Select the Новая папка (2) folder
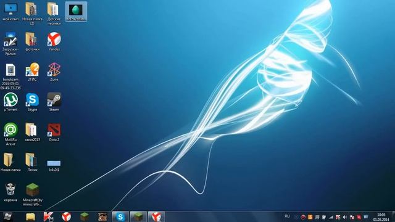The width and height of the screenshot is (395, 222). pyautogui.click(x=32, y=14)
